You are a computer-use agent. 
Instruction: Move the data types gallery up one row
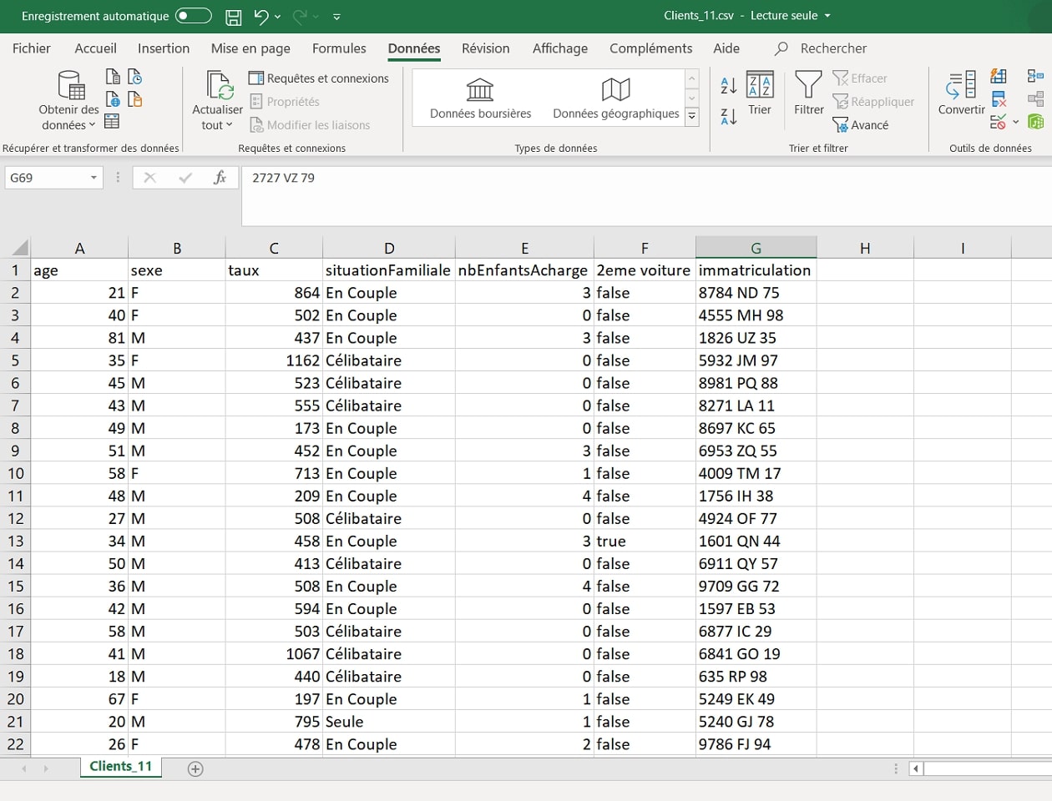click(x=692, y=79)
